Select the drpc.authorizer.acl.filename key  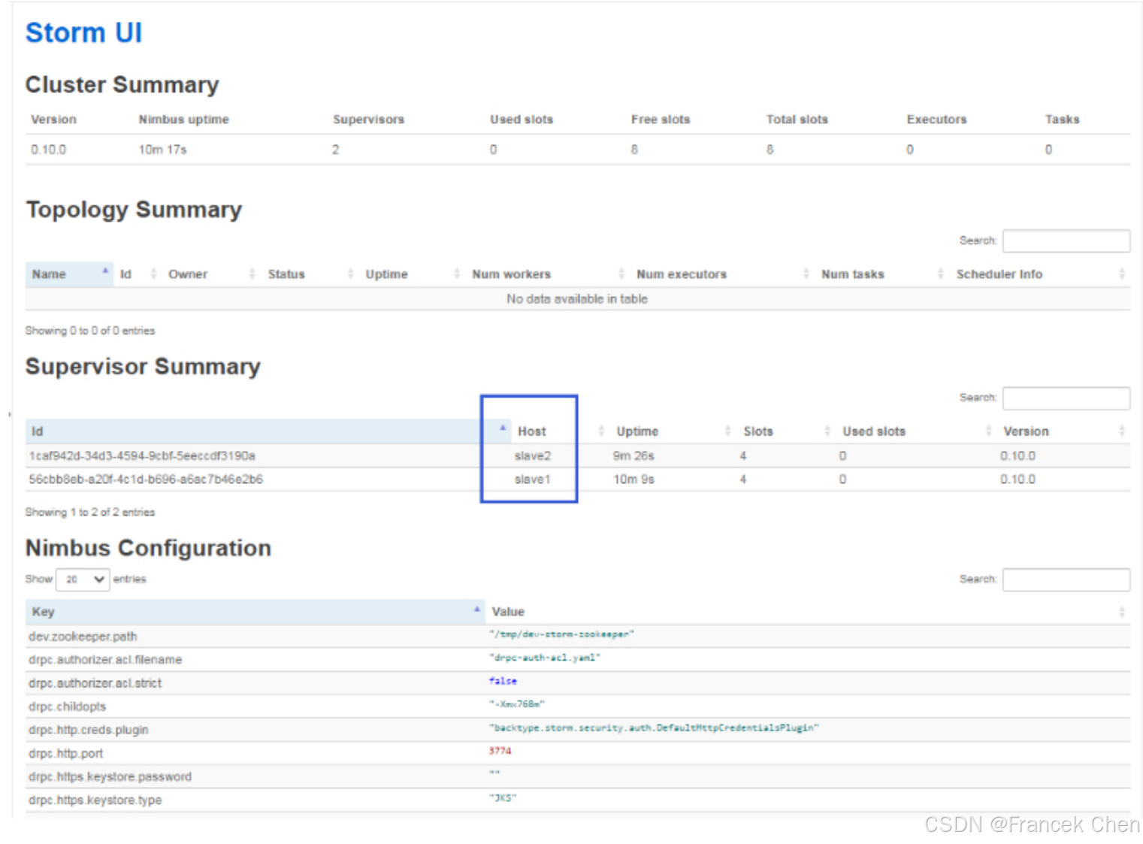tap(105, 660)
